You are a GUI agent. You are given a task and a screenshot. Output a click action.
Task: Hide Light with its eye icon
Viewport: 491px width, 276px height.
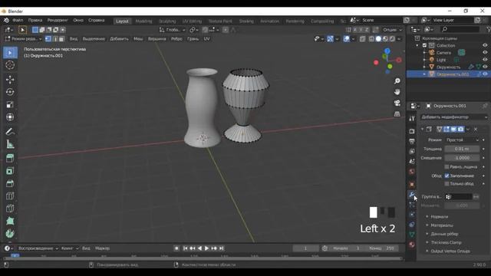point(485,60)
